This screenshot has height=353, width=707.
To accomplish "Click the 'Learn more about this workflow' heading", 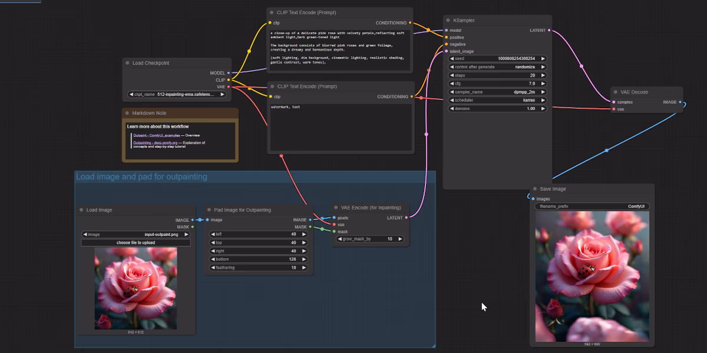I will point(158,126).
